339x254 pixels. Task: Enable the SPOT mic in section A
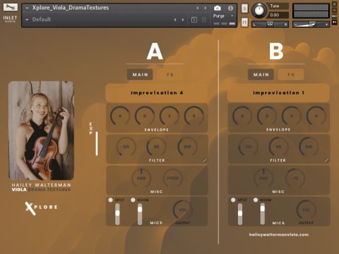coord(111,200)
